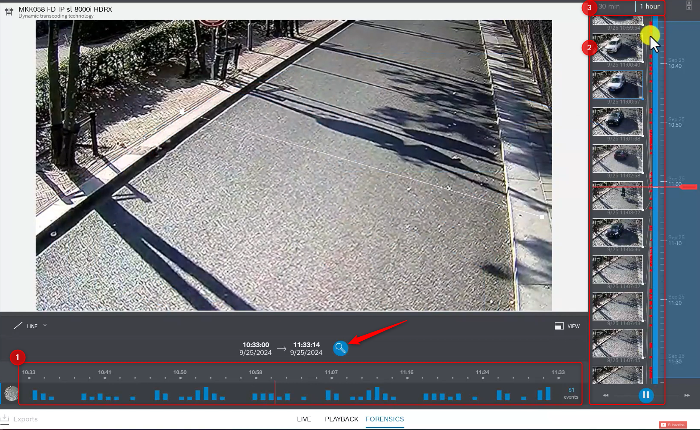Click the 11:16 mark on the event timeline
Image resolution: width=700 pixels, height=430 pixels.
click(x=407, y=372)
